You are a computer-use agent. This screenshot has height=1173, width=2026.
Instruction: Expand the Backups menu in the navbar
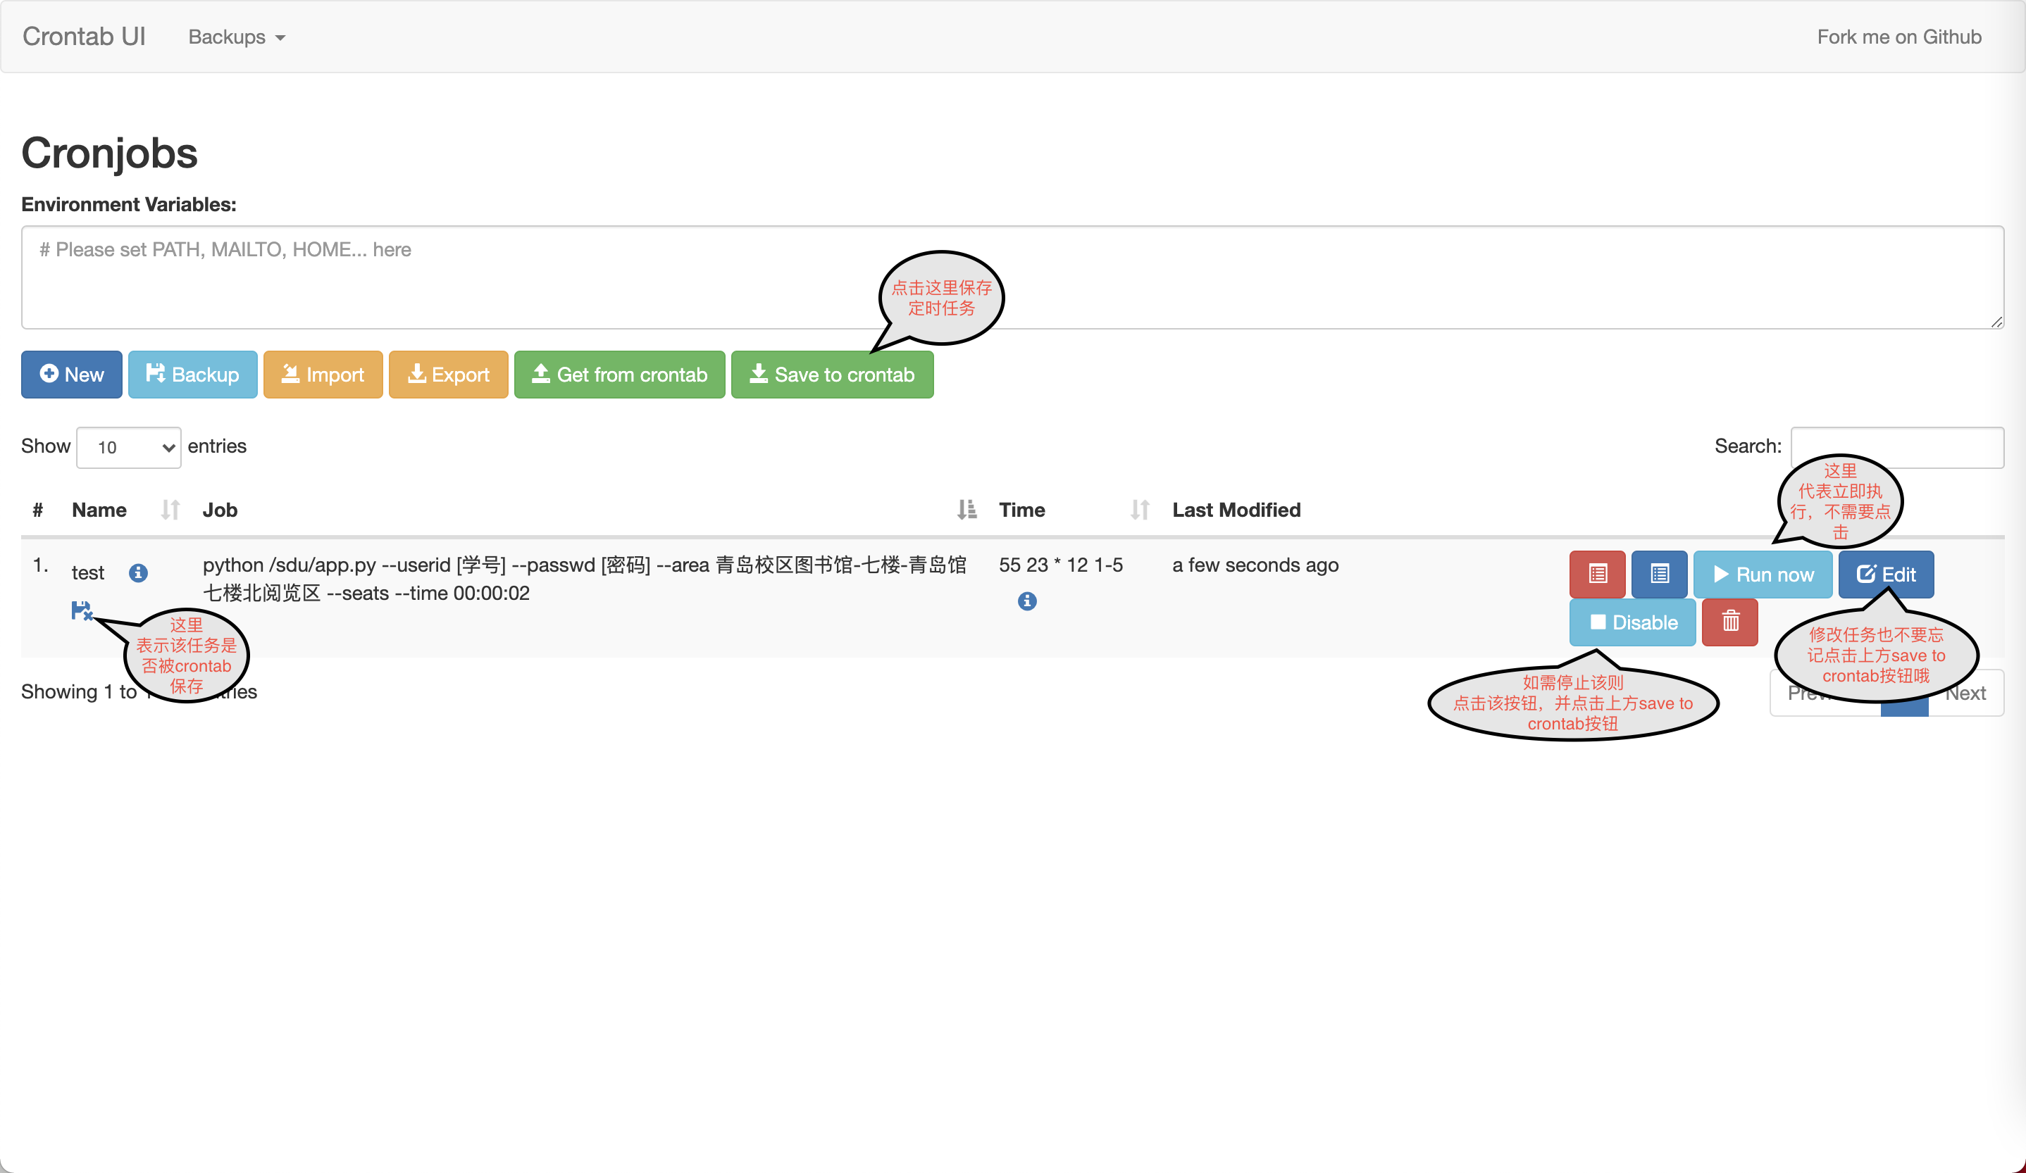[237, 37]
